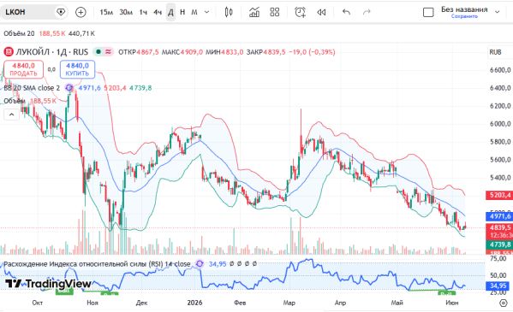This screenshot has width=513, height=312.
Task: Click the 4971,6 blue price label
Action: 499,216
